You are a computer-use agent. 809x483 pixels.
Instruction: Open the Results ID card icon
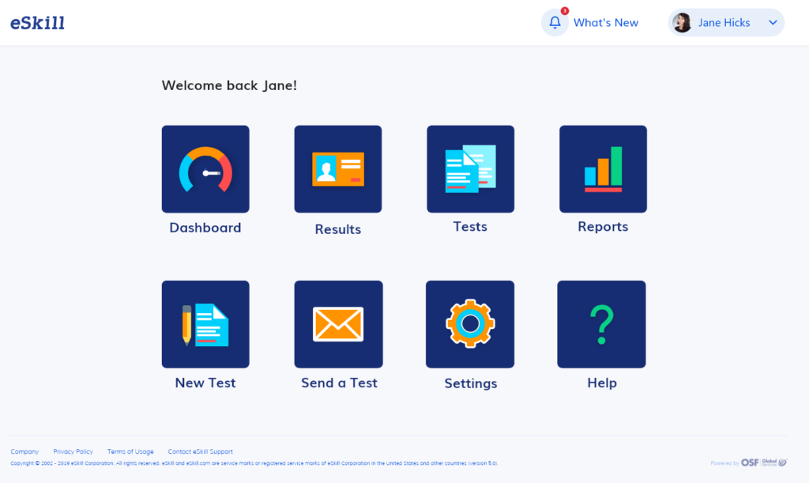tap(338, 169)
